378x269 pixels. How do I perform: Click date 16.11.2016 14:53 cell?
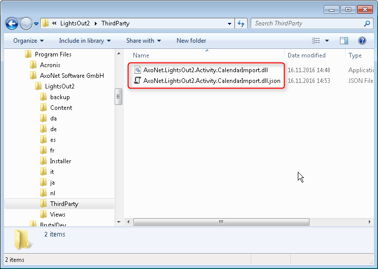point(309,81)
